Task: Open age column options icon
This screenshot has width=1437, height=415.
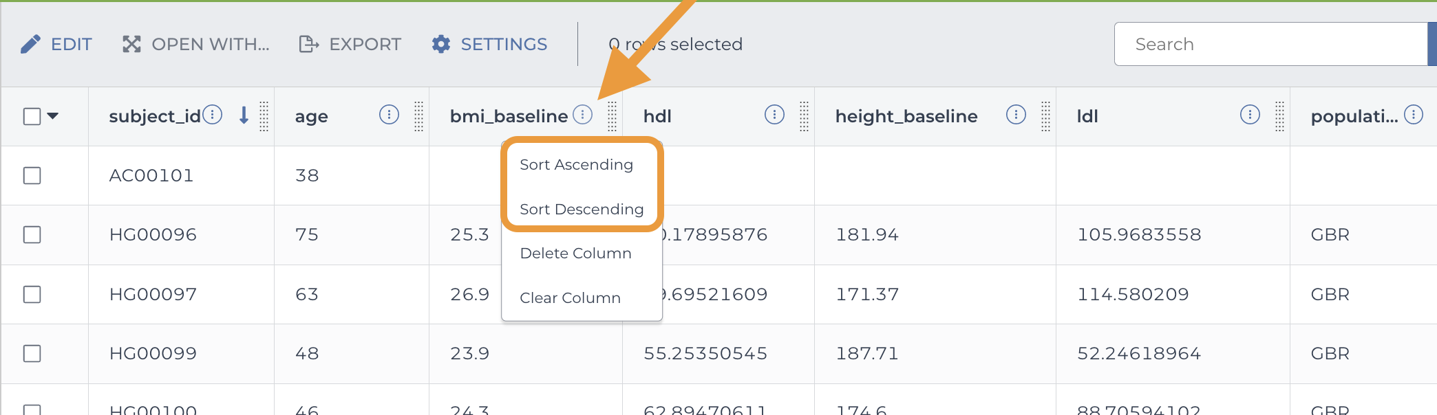Action: pyautogui.click(x=389, y=115)
